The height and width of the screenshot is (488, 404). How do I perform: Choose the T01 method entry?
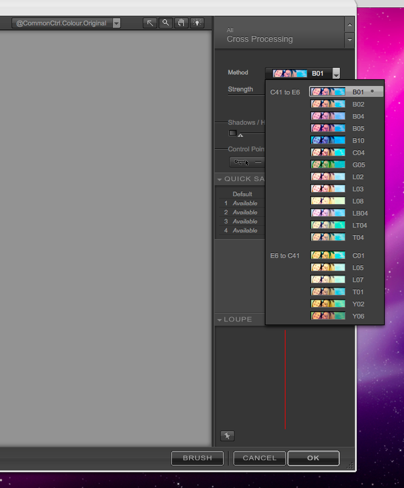[346, 292]
